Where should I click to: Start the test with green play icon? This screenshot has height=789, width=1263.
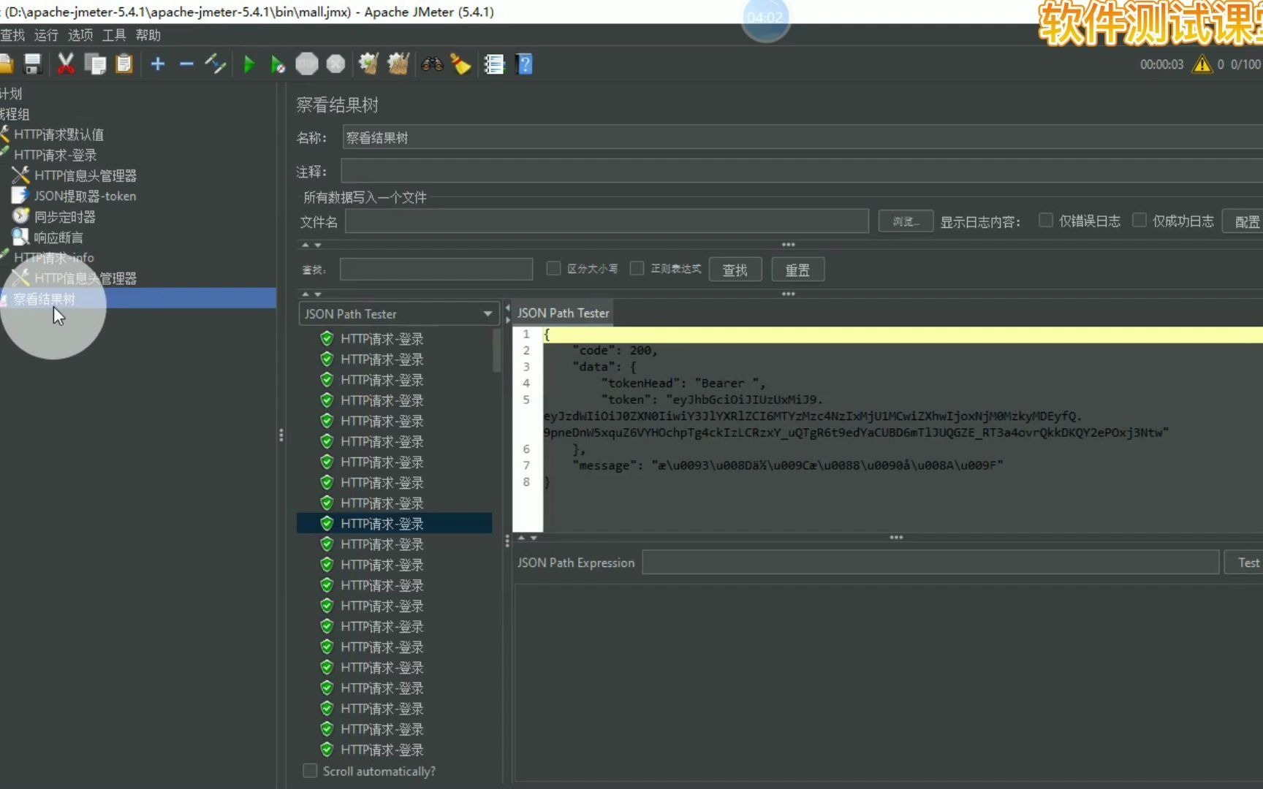[249, 64]
